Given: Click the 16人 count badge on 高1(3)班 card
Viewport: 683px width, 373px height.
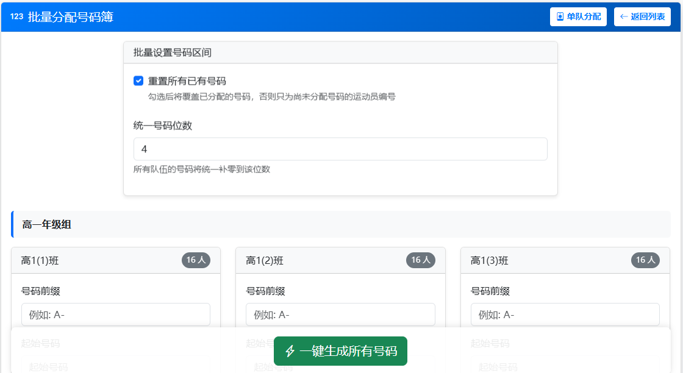Looking at the screenshot, I should (x=646, y=260).
